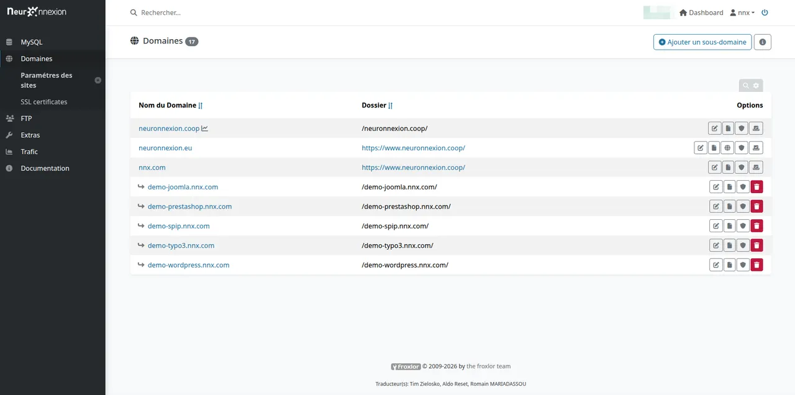Click the shield icon for neuronnexion.coop
The image size is (795, 395).
pos(742,129)
